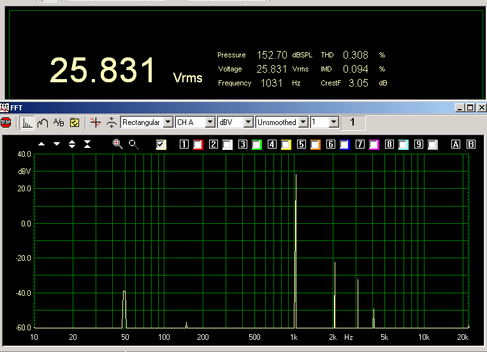487x352 pixels.
Task: Minimize the FFT window
Action: [460, 108]
